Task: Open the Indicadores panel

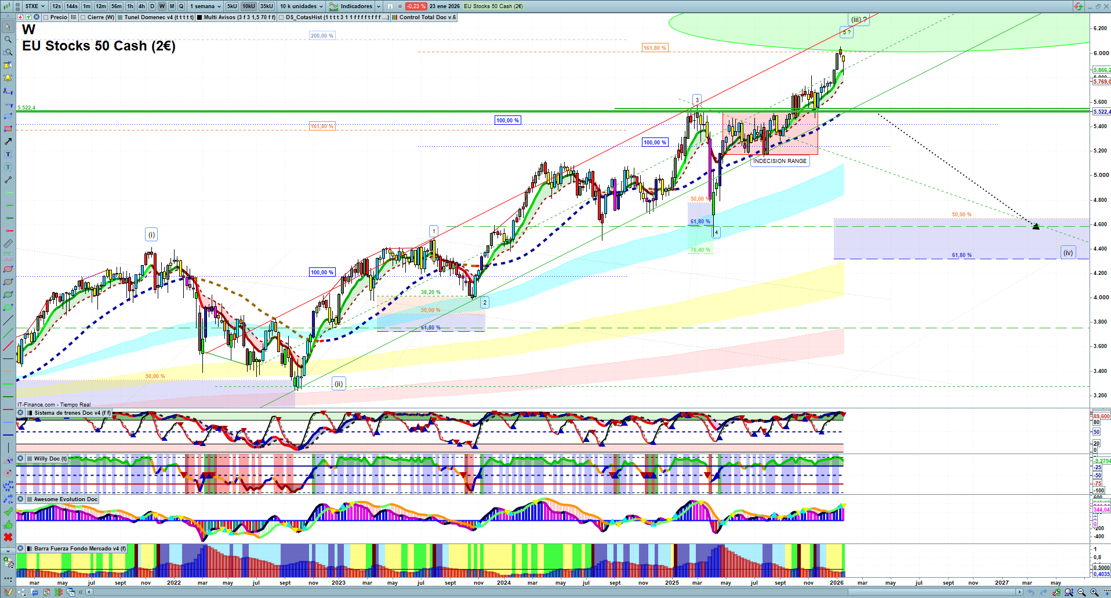Action: point(351,6)
